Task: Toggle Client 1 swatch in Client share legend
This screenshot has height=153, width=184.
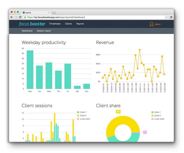Action: [x=152, y=112]
